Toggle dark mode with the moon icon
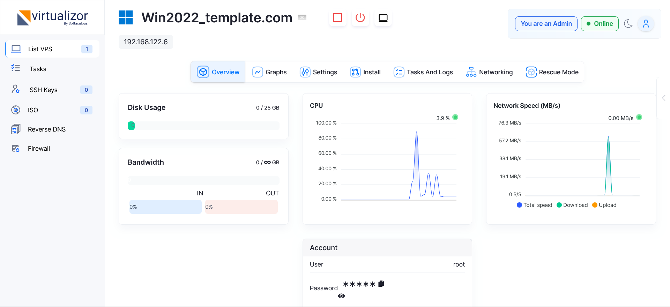670x307 pixels. click(628, 24)
